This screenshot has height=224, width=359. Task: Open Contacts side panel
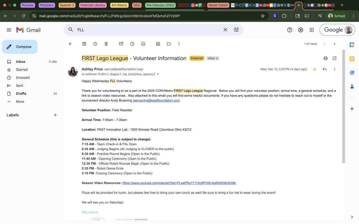pos(352,87)
